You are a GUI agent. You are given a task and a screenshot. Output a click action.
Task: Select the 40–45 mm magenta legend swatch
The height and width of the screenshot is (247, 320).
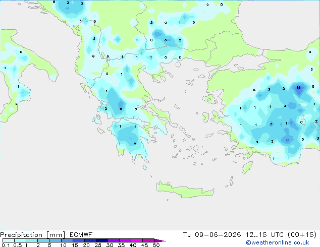pyautogui.click(x=137, y=240)
